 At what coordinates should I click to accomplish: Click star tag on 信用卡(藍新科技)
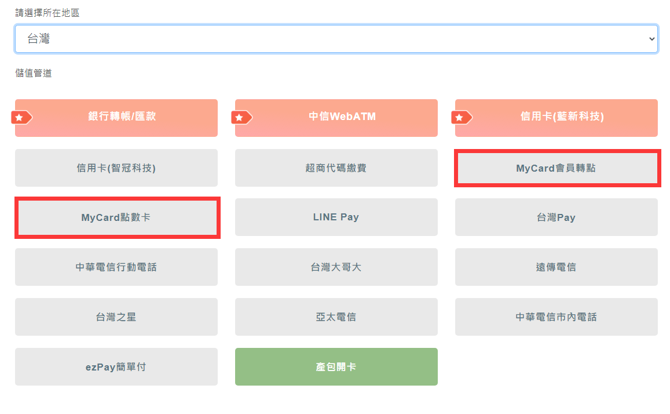[462, 117]
